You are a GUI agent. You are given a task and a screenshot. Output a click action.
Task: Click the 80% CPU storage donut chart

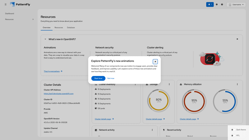coord(159,100)
